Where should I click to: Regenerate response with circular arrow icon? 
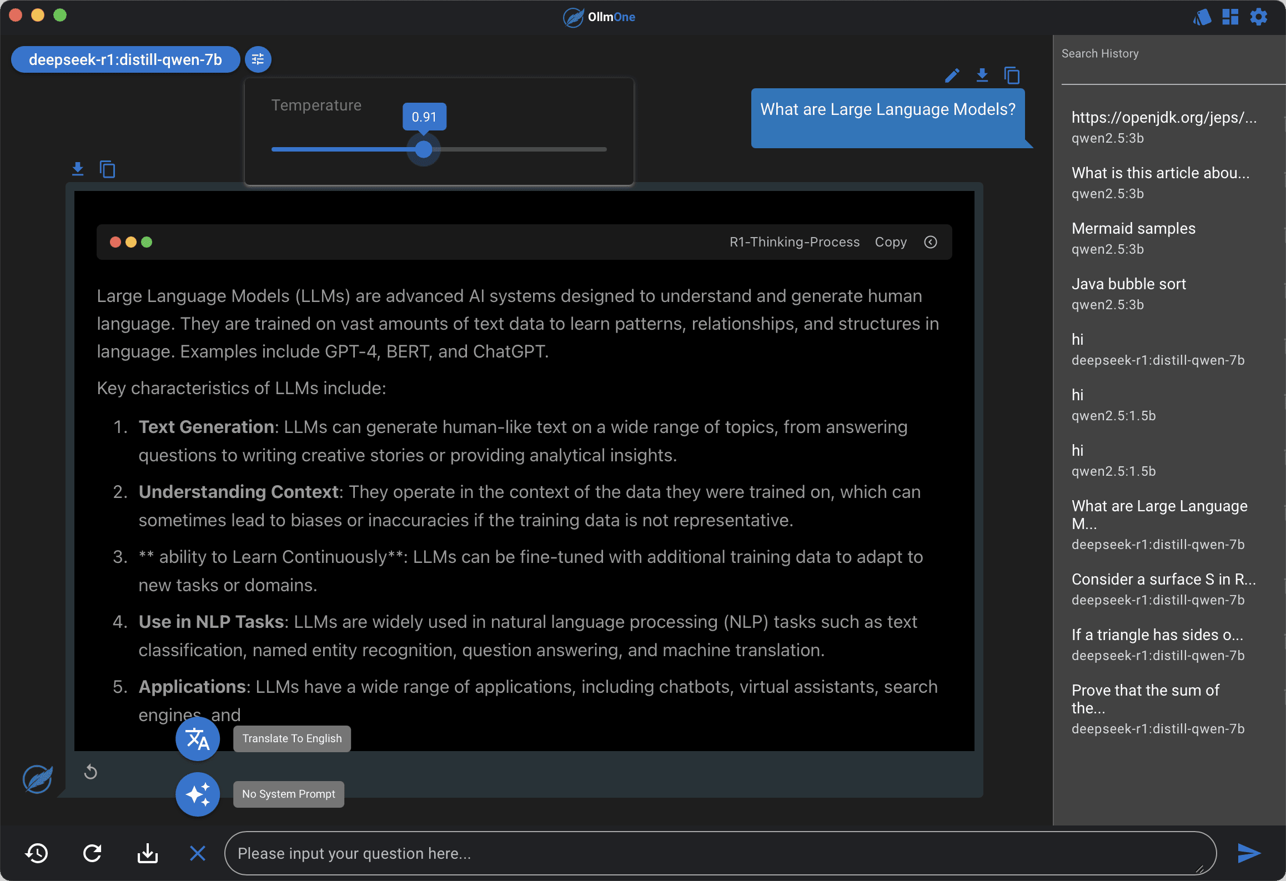(91, 772)
